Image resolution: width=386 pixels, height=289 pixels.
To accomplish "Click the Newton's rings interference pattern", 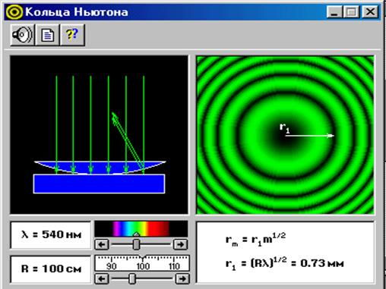I will (285, 135).
